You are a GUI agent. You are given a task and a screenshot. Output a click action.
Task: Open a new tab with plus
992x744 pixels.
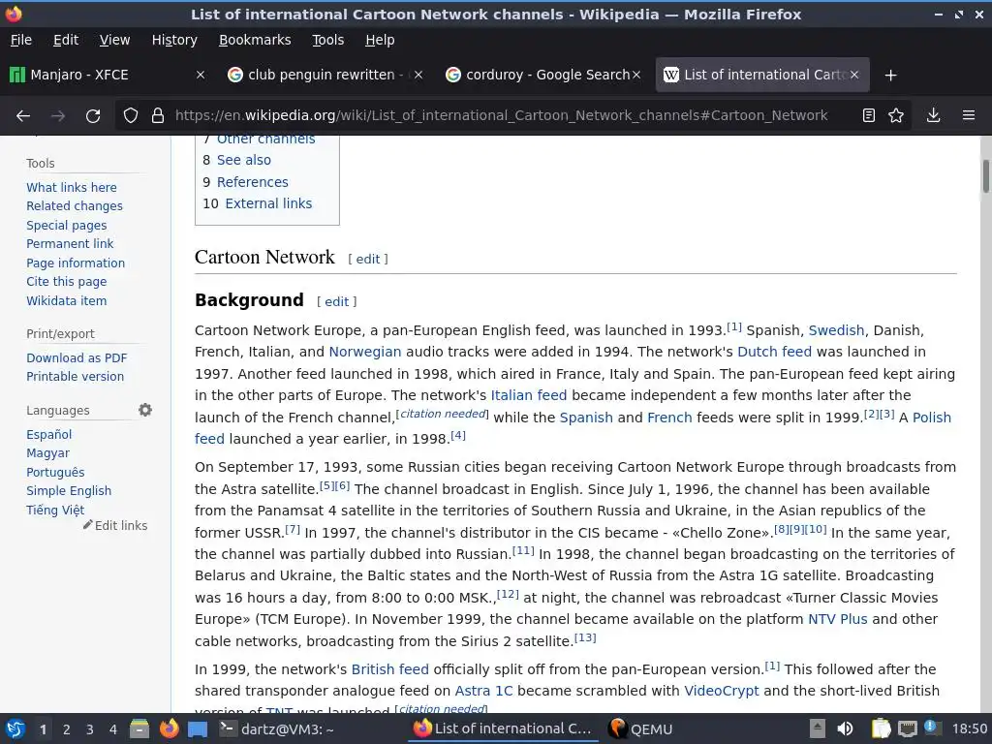pos(891,76)
